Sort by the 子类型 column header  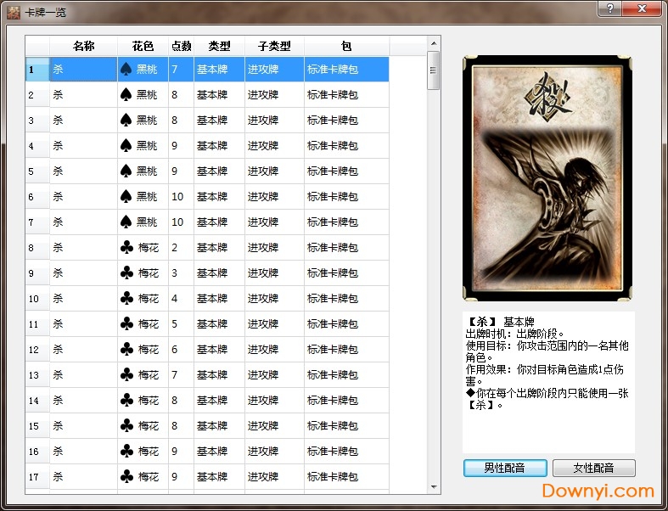click(274, 46)
